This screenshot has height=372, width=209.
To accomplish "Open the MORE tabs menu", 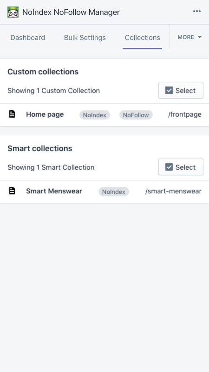I will 189,37.
